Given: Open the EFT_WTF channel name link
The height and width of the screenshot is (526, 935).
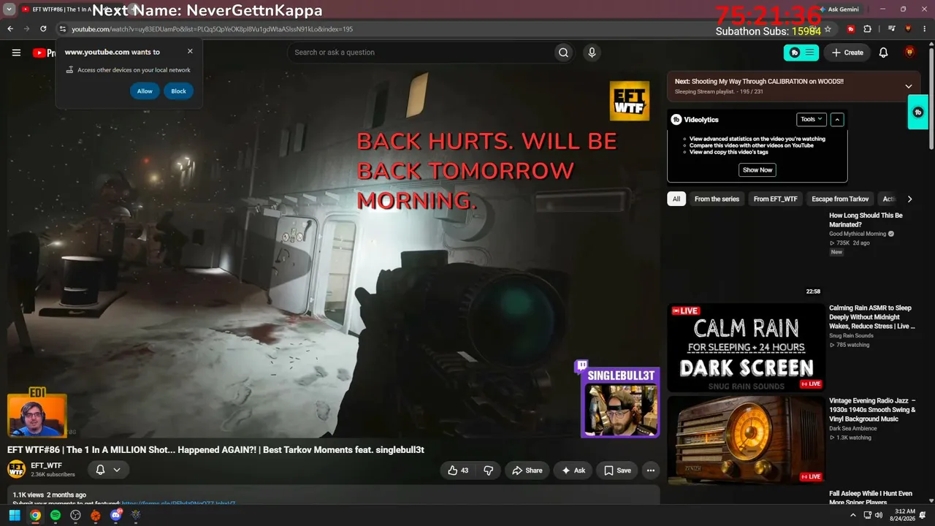Looking at the screenshot, I should (x=46, y=465).
